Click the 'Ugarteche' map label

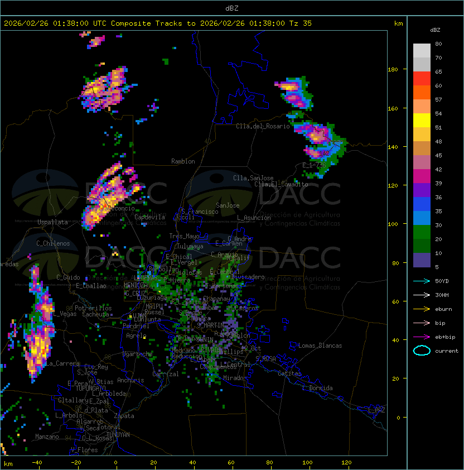[x=138, y=354]
